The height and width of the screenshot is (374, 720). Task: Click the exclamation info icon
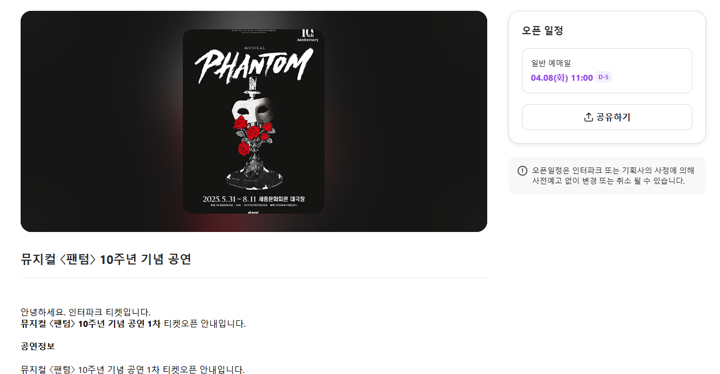[523, 171]
